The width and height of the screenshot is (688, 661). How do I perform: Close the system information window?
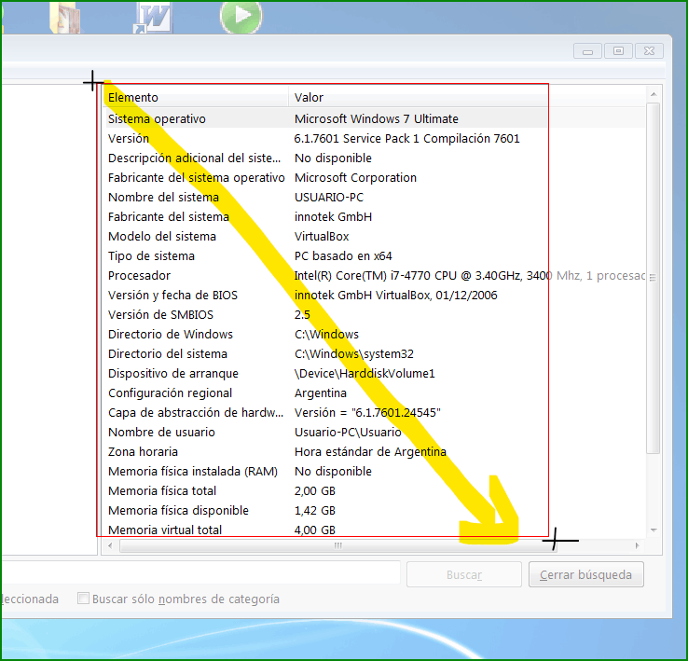[649, 51]
